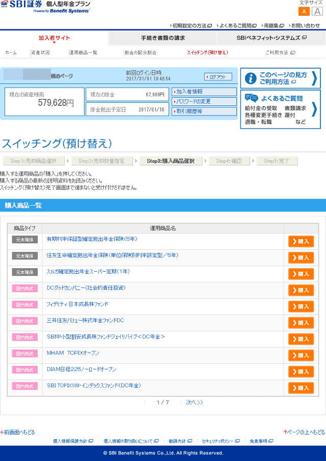Select the large font size A
The height and width of the screenshot is (461, 326).
[317, 12]
